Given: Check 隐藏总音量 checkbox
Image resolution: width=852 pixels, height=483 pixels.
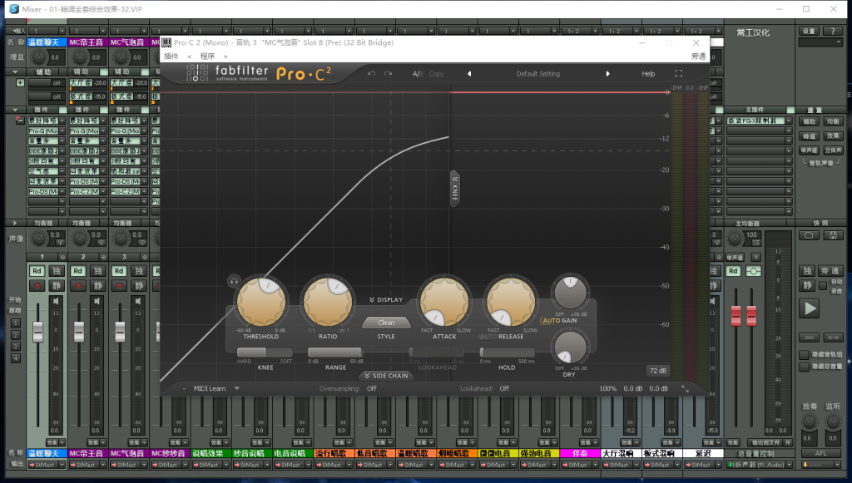Looking at the screenshot, I should click(805, 367).
